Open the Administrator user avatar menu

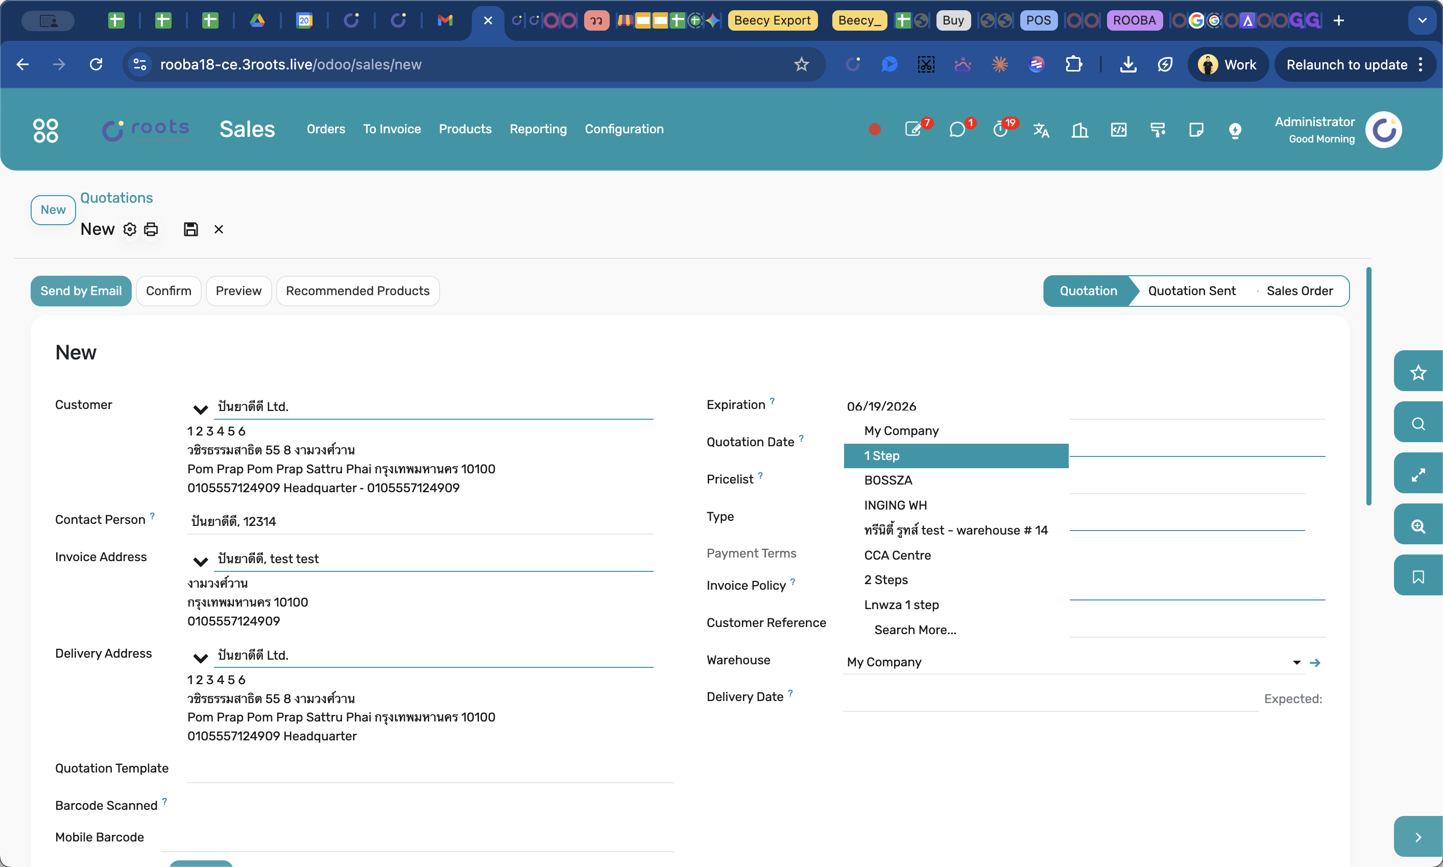[1383, 130]
